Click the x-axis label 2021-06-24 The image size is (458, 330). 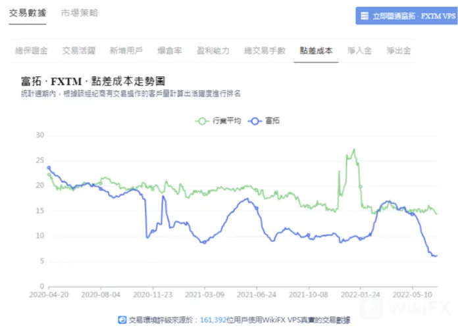tap(257, 295)
